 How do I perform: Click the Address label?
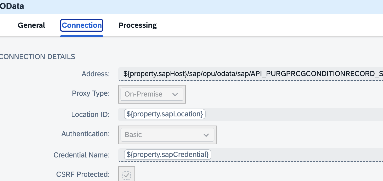[x=95, y=74]
